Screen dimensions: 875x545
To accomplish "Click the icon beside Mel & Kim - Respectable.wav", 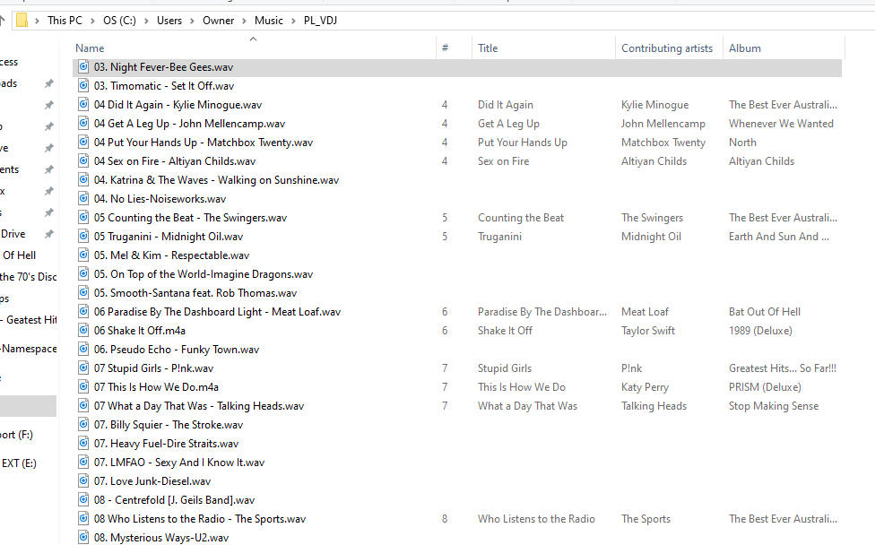I will point(83,255).
